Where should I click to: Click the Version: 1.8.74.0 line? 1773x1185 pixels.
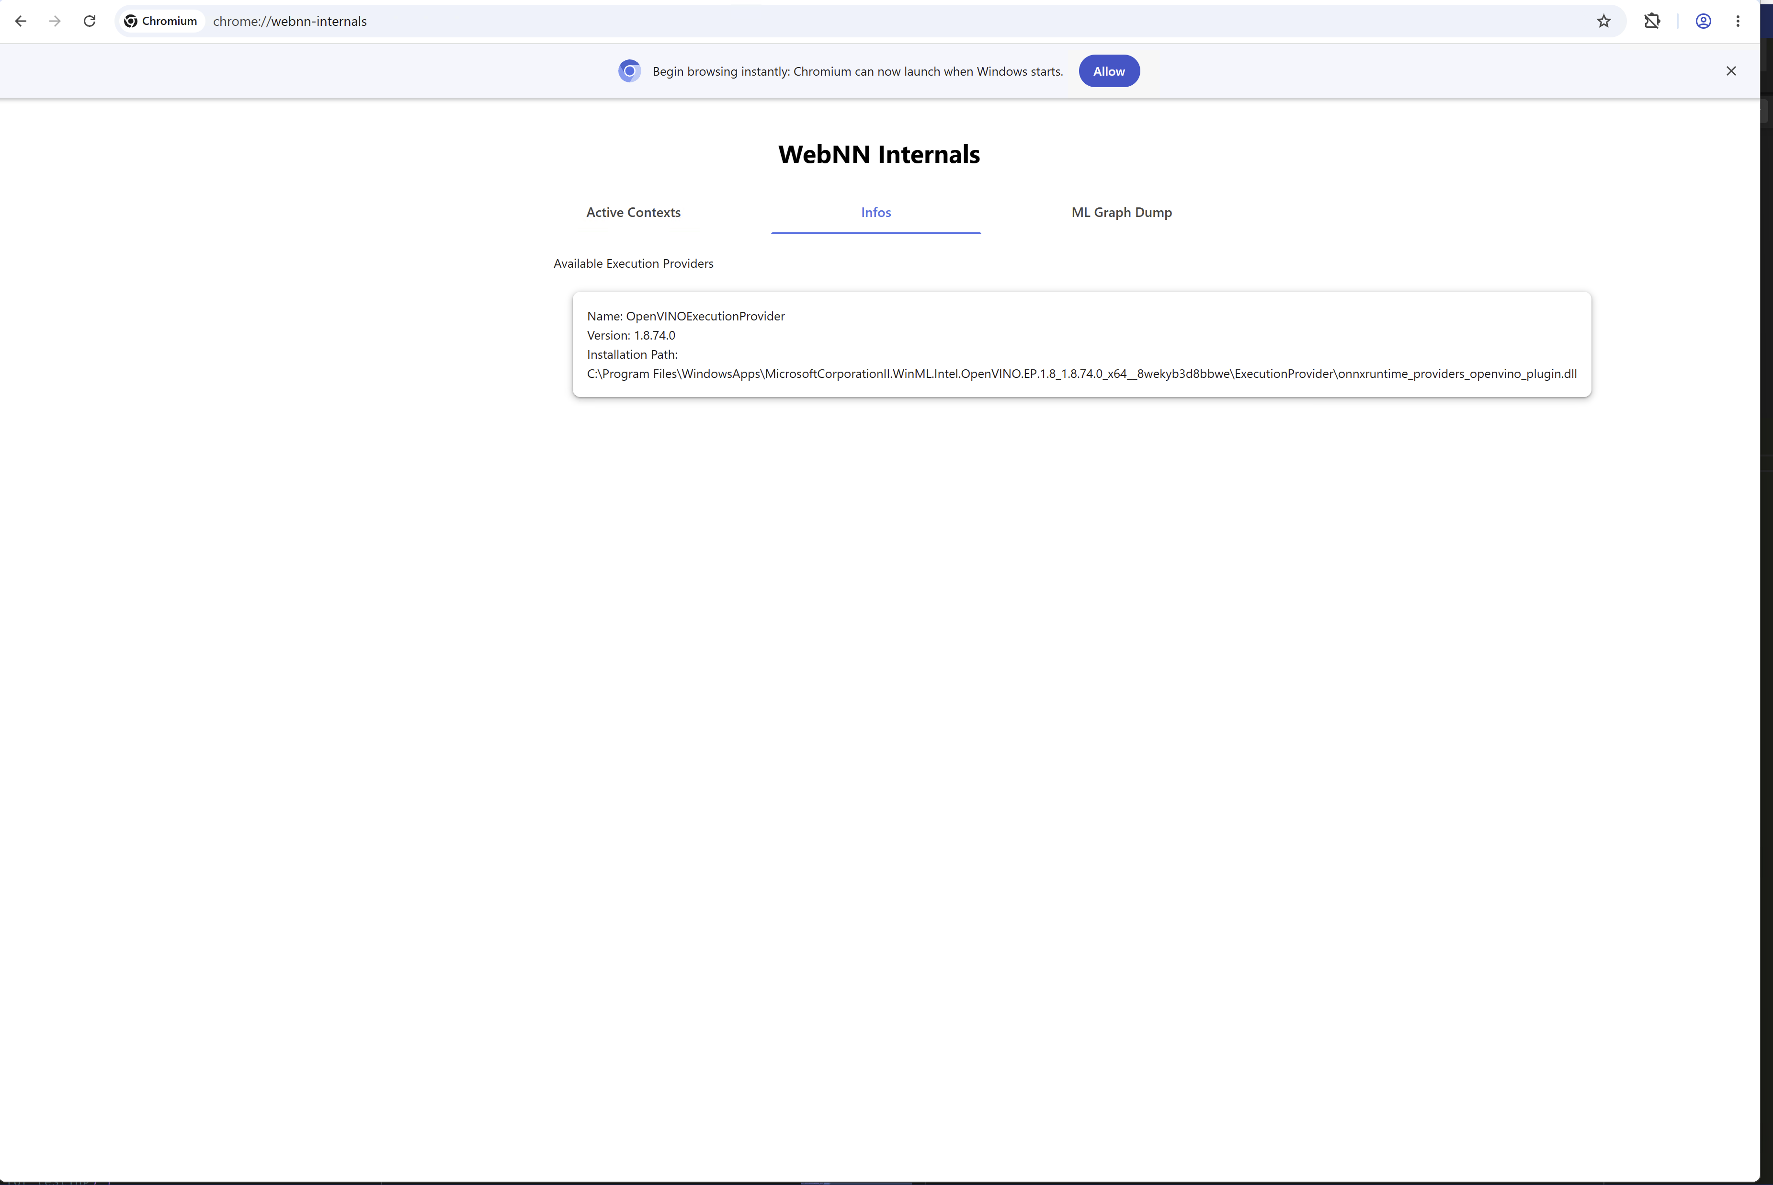tap(631, 336)
